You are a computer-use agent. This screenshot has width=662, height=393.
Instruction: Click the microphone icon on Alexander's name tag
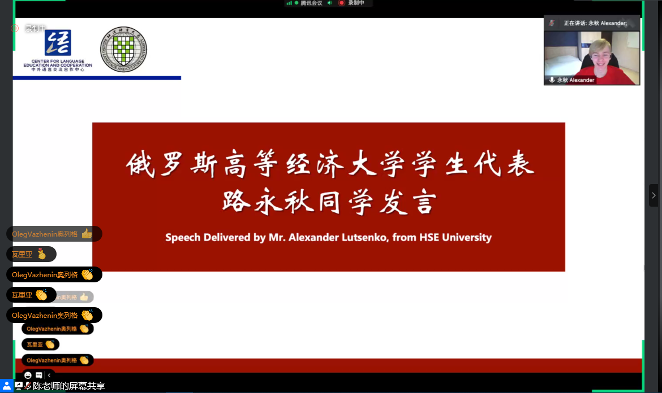click(x=552, y=80)
